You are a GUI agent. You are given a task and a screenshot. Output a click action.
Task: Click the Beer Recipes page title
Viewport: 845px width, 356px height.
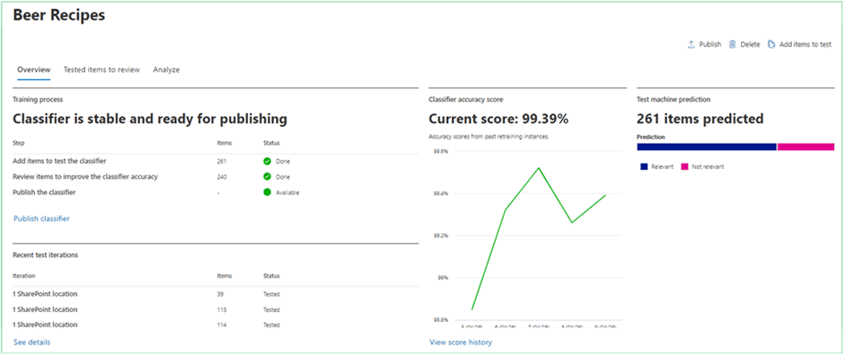(x=58, y=15)
